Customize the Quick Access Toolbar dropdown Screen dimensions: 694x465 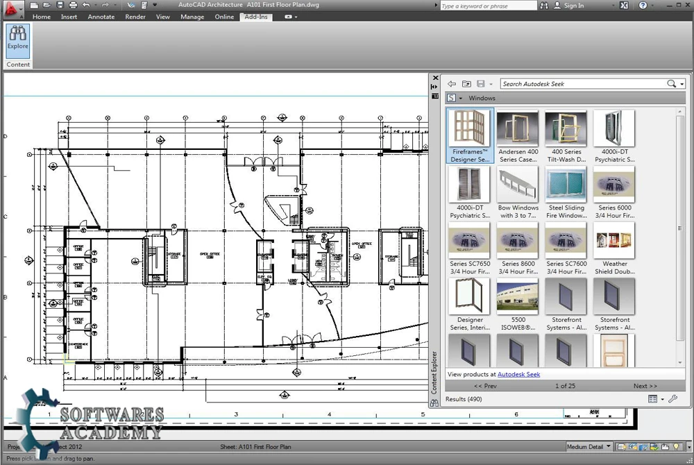coord(155,6)
